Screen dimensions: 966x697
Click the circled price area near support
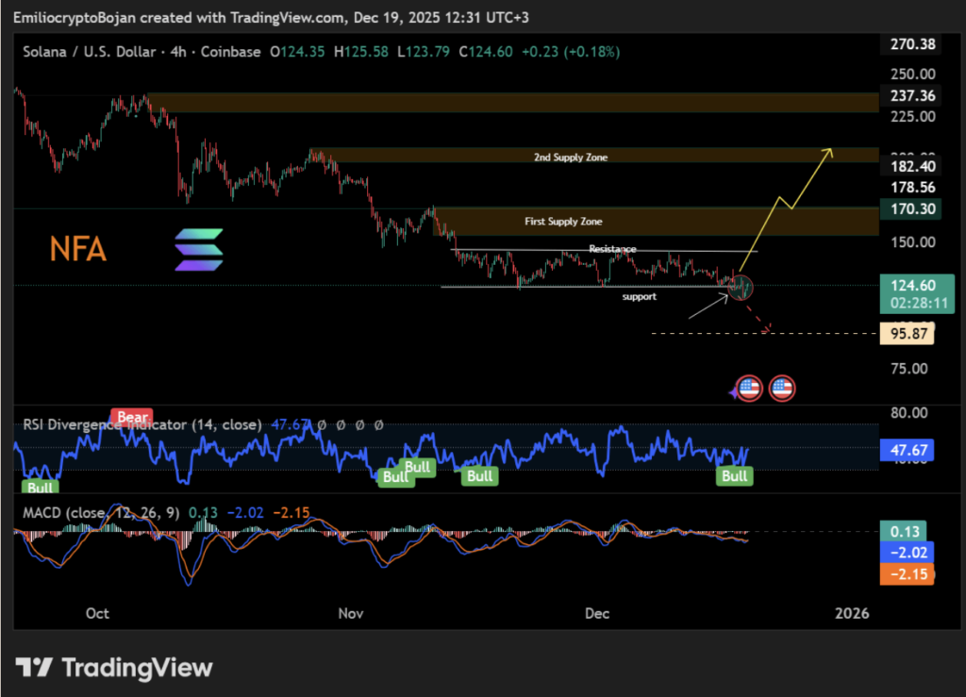tap(741, 285)
